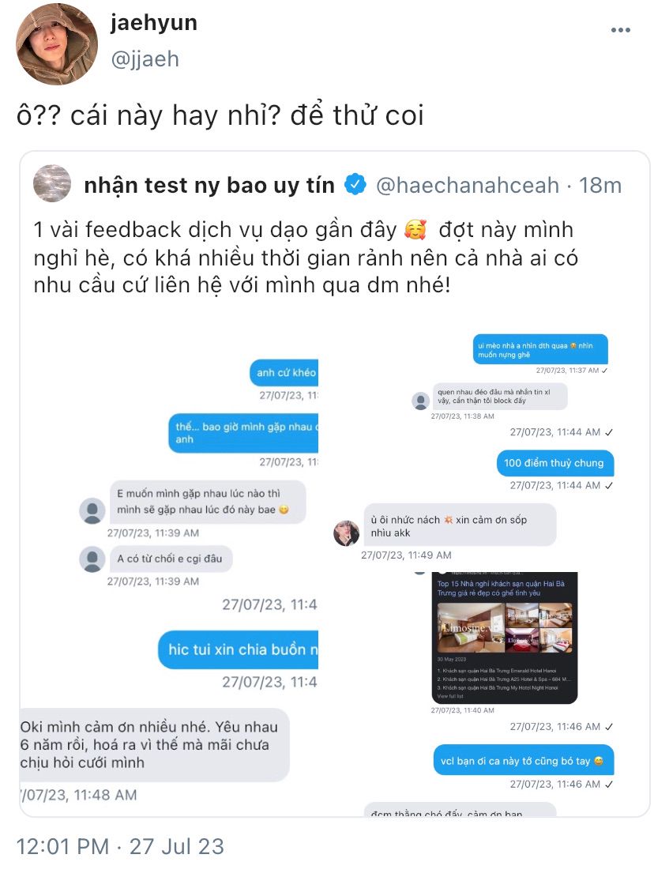Click the girl avatar beside 'ù ôi nhức nách'

click(x=347, y=533)
